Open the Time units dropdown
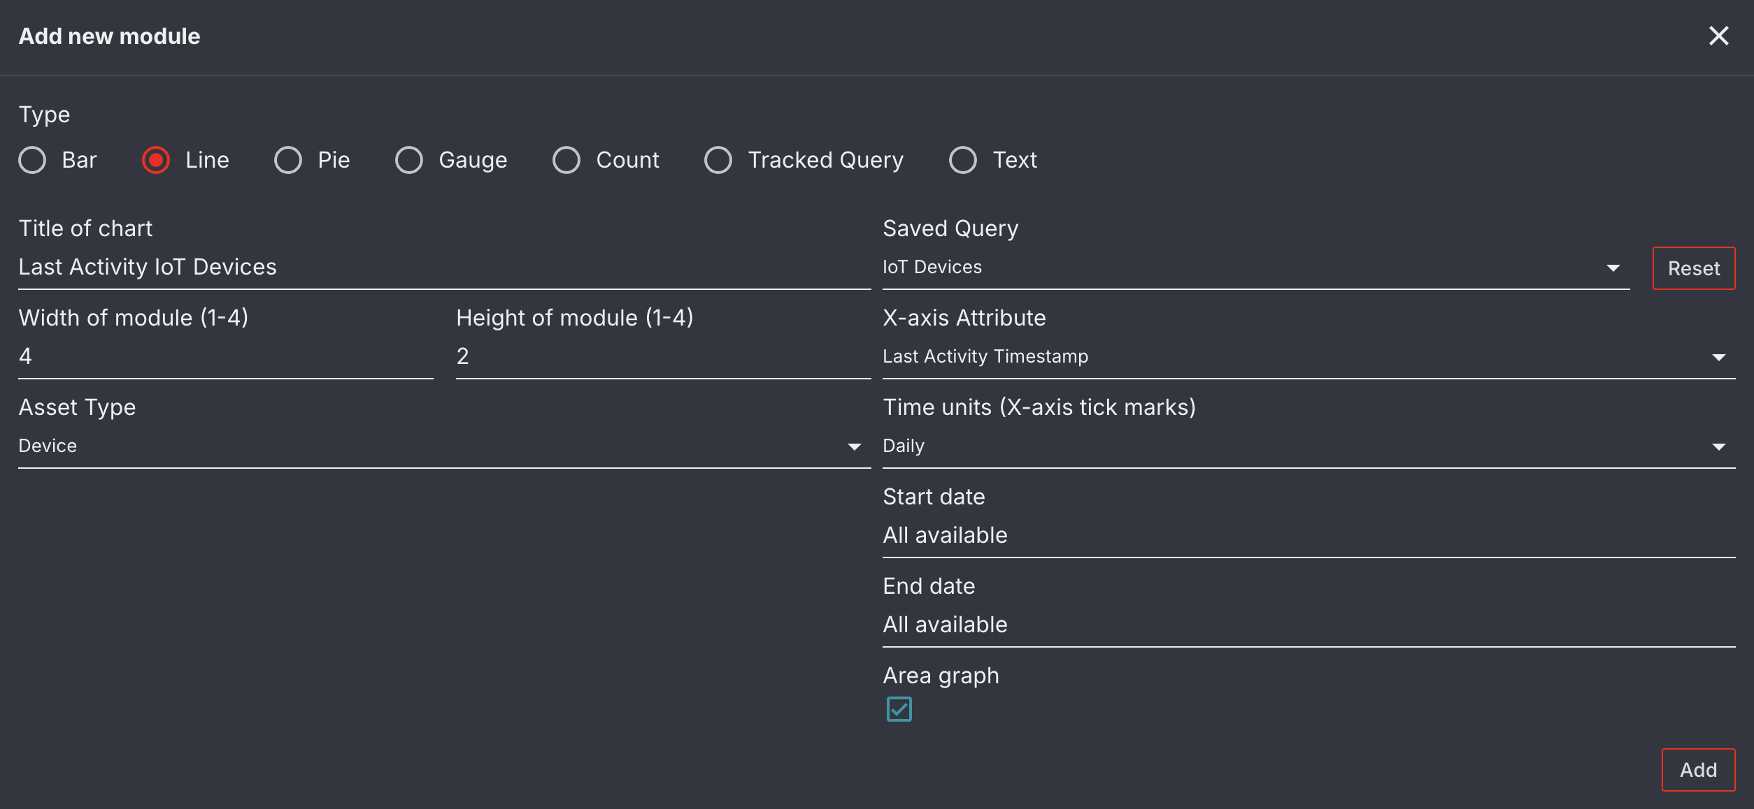Image resolution: width=1754 pixels, height=809 pixels. (1309, 446)
